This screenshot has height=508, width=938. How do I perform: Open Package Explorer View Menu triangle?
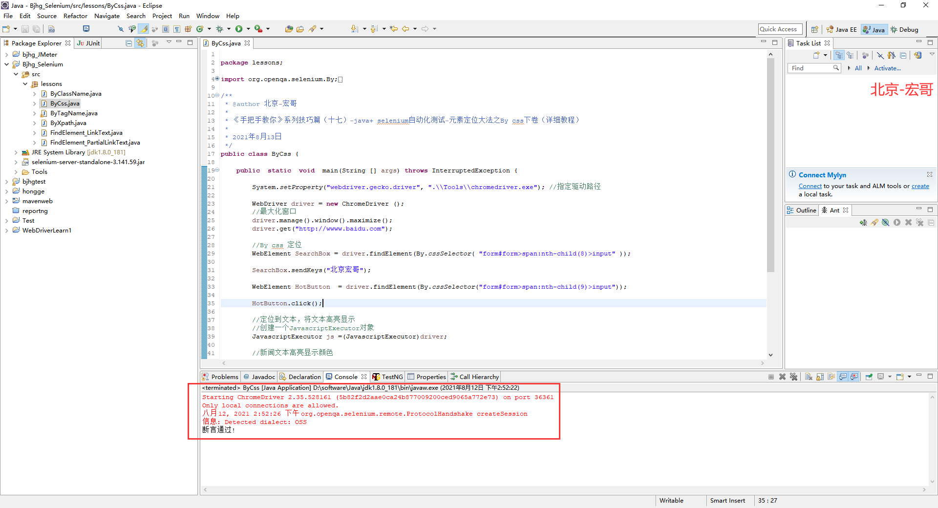[169, 42]
